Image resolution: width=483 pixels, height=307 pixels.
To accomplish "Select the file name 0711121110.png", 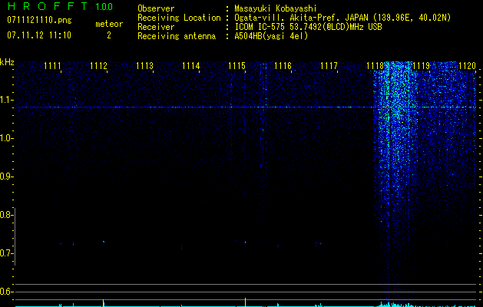I will [x=39, y=20].
